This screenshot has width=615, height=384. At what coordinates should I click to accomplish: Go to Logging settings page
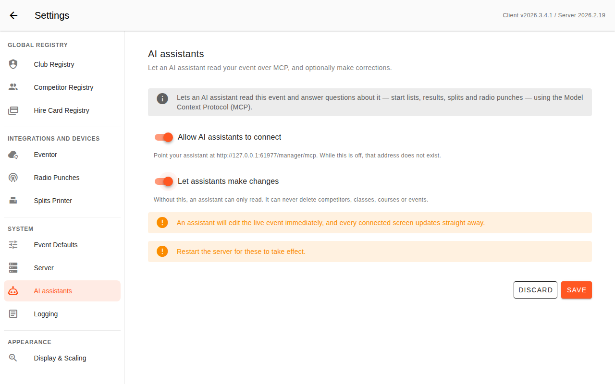[62, 314]
